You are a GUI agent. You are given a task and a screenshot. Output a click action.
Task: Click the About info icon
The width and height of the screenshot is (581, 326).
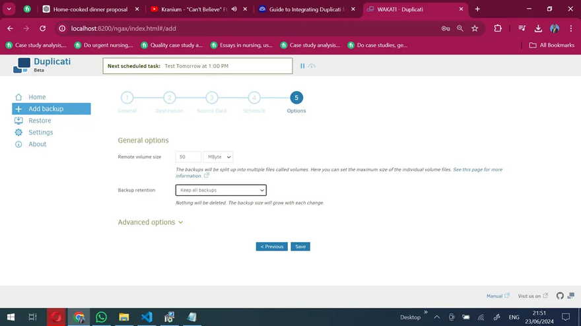pyautogui.click(x=18, y=145)
